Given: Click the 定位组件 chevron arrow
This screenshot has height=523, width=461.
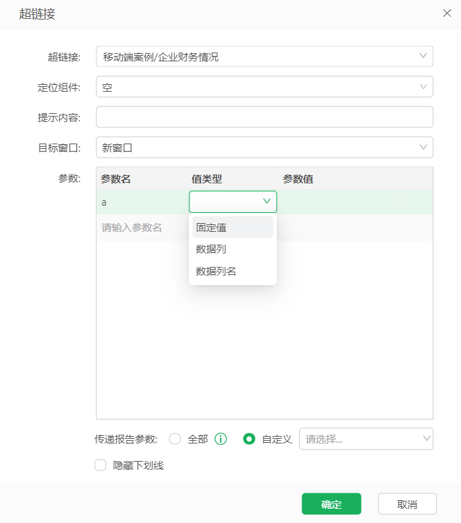Looking at the screenshot, I should click(x=423, y=87).
